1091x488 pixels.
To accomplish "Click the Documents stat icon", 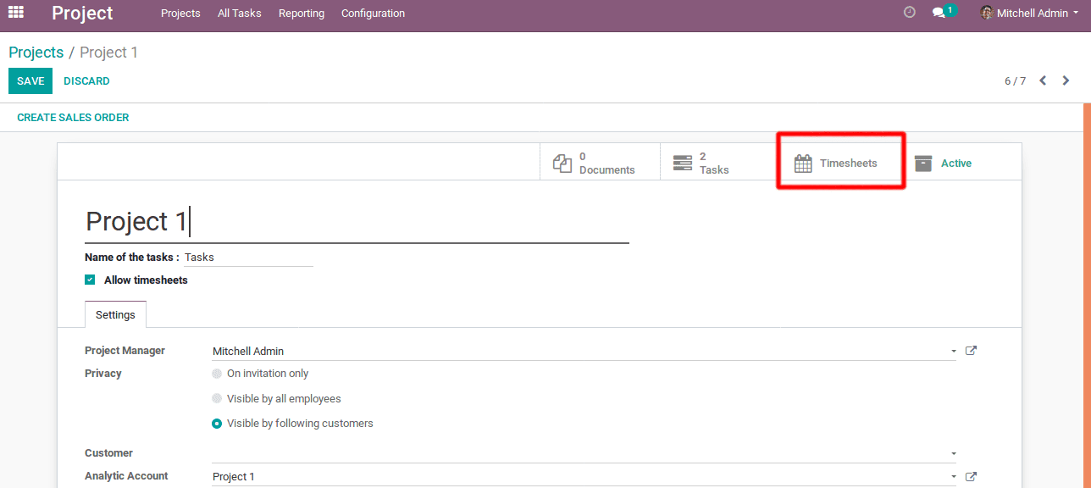I will 562,163.
